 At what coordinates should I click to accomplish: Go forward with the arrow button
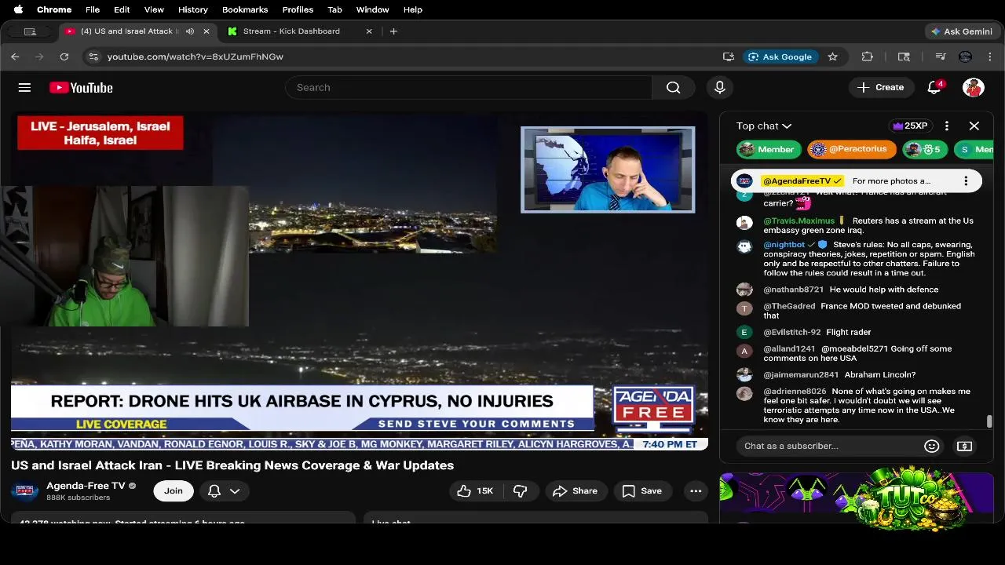[x=39, y=56]
